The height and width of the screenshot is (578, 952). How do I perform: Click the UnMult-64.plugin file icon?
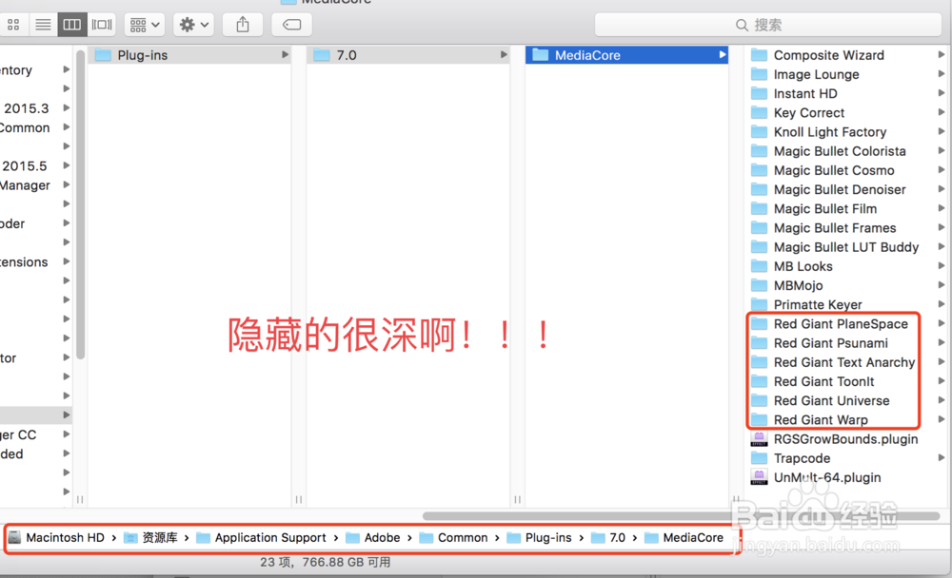pyautogui.click(x=759, y=477)
